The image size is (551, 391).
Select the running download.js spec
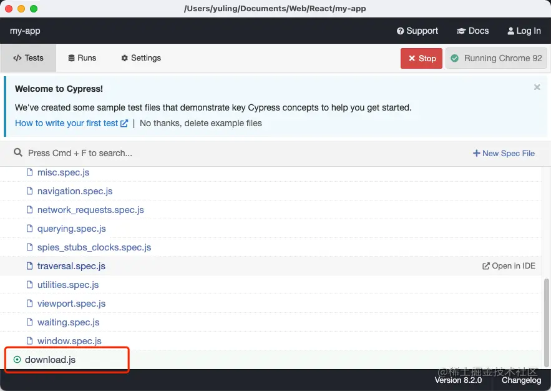[x=51, y=360]
